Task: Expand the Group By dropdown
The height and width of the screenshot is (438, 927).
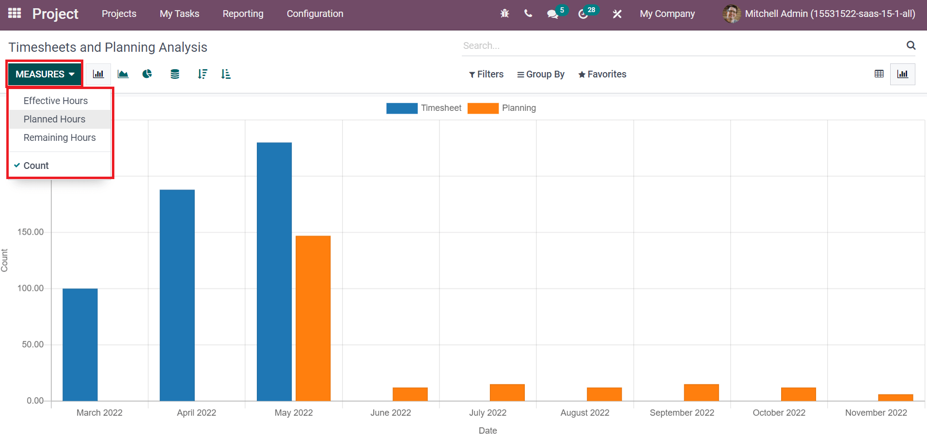Action: point(541,74)
